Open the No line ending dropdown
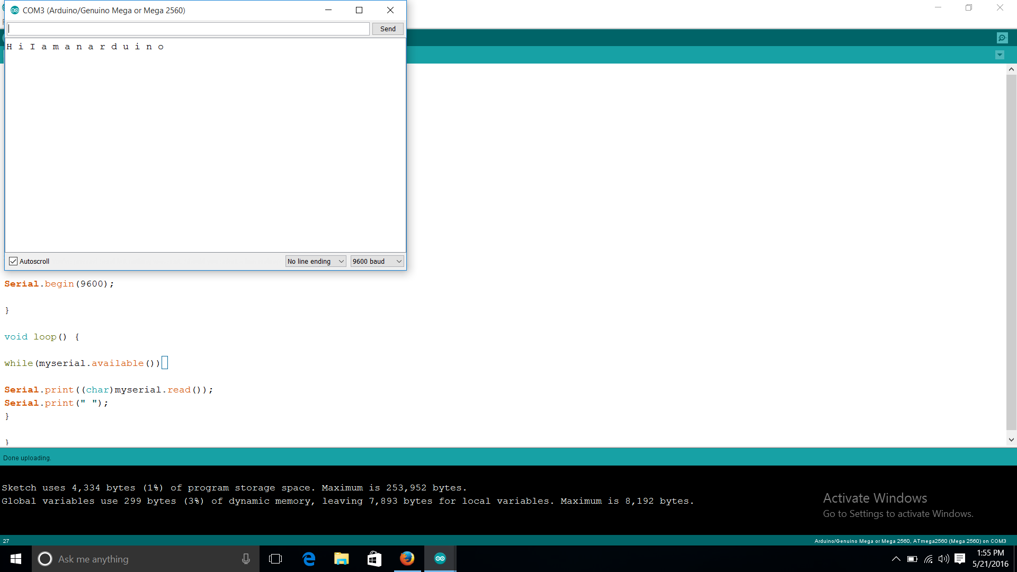 click(x=316, y=261)
